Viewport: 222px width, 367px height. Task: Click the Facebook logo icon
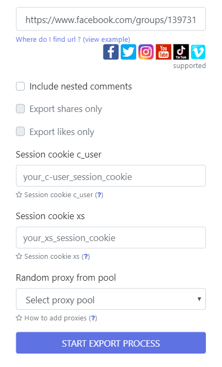point(111,52)
